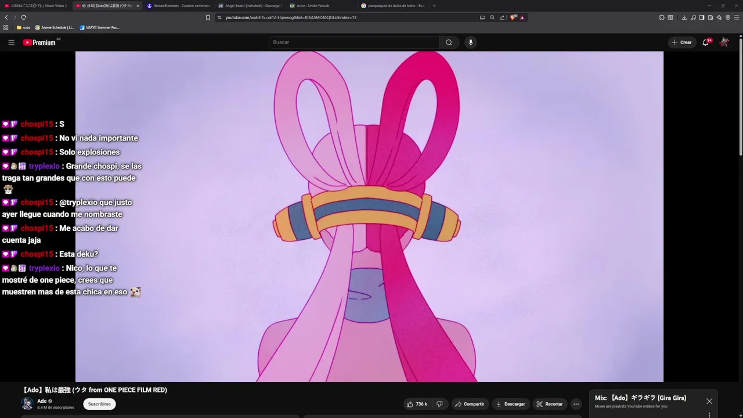Open the apps grid in bookmarks bar
The height and width of the screenshot is (418, 743).
click(6, 27)
